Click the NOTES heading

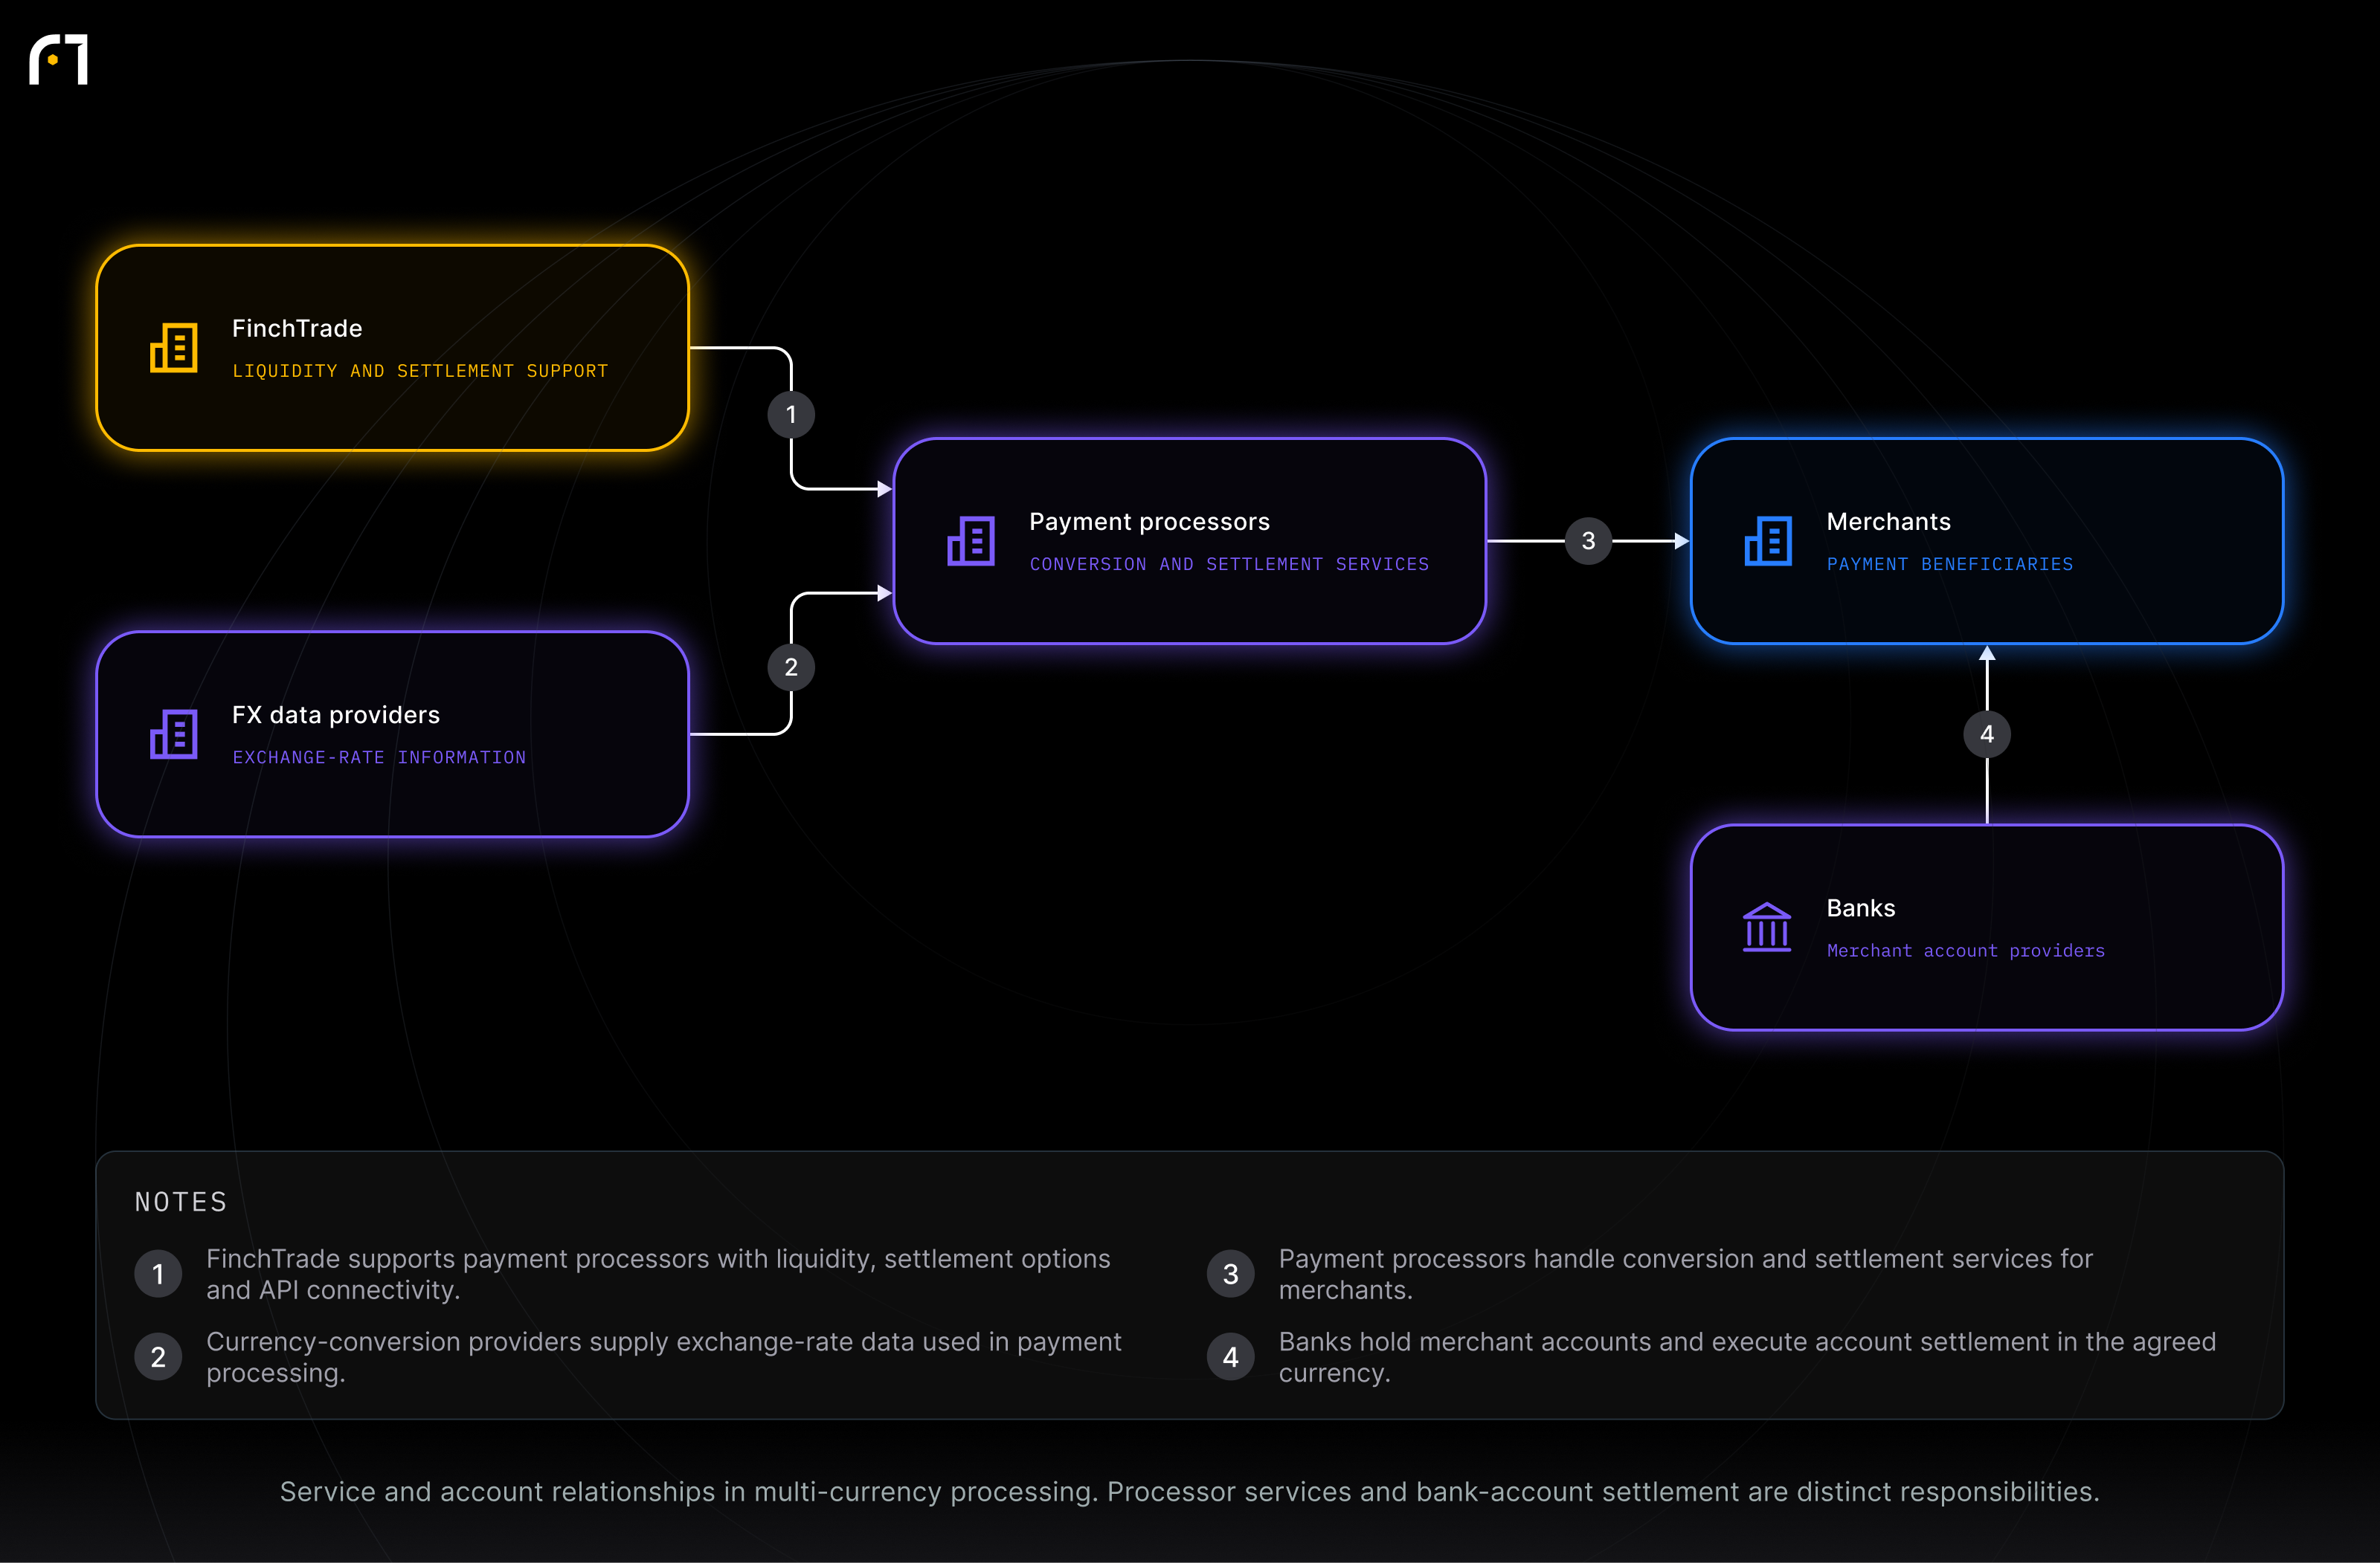pos(181,1203)
